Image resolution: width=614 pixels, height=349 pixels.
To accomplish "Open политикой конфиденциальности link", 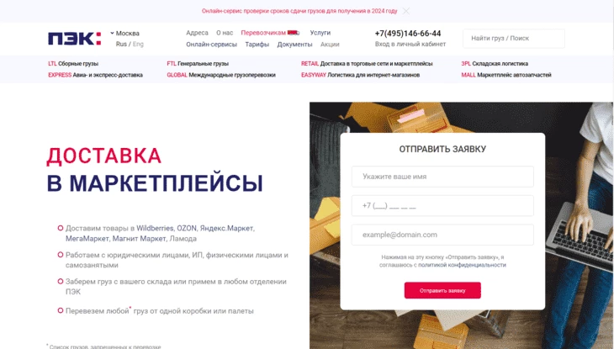I will [462, 265].
